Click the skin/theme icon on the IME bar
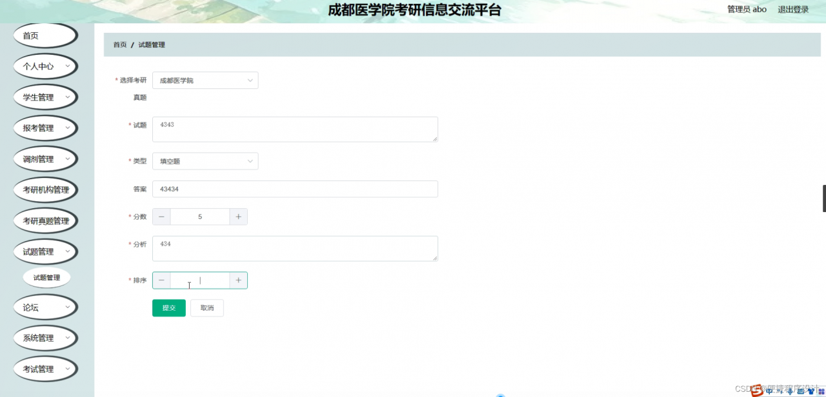The image size is (826, 397). [811, 391]
